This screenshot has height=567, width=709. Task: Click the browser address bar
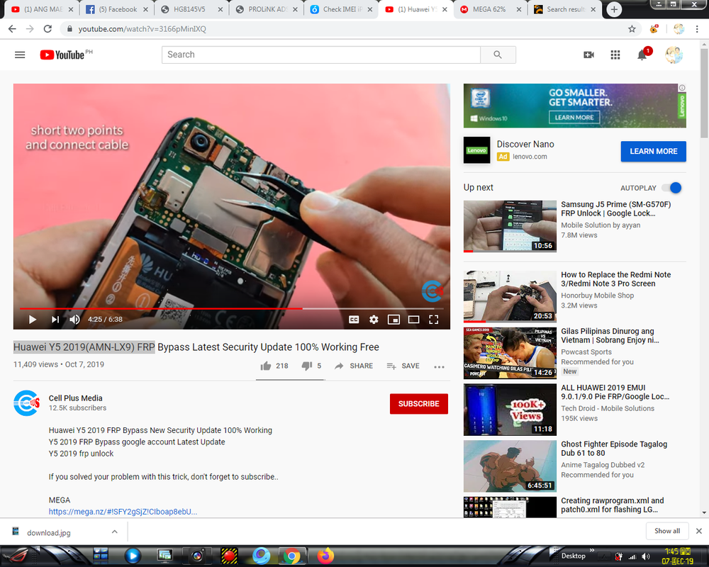pyautogui.click(x=344, y=29)
